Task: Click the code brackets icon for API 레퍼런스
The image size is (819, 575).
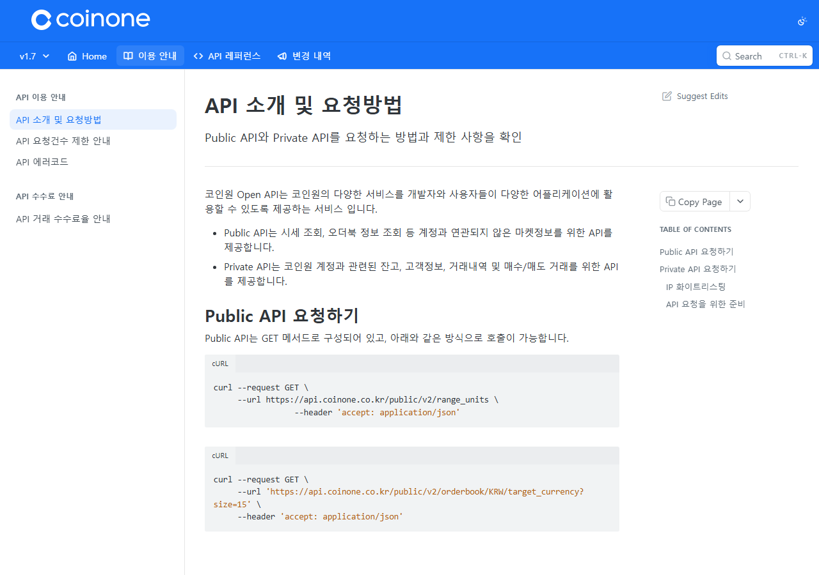Action: [198, 56]
